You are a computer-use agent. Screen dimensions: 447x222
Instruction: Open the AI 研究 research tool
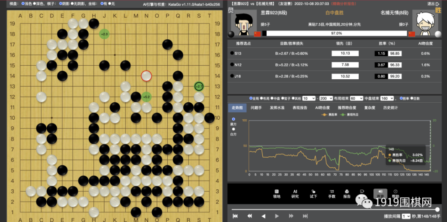coord(295,194)
